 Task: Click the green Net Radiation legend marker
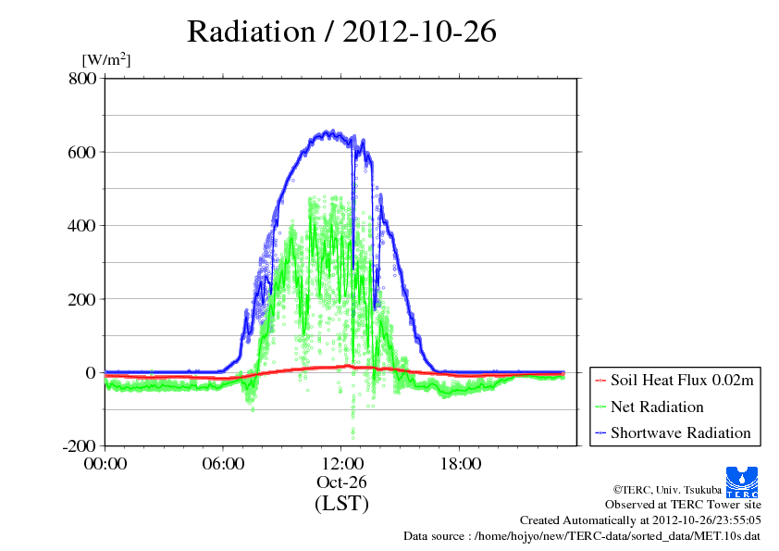(x=600, y=407)
